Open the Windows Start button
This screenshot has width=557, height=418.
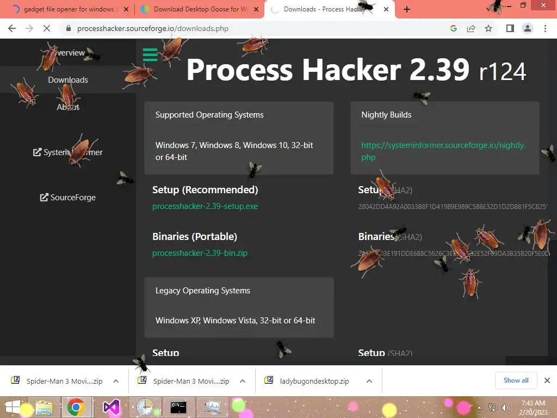(x=13, y=407)
